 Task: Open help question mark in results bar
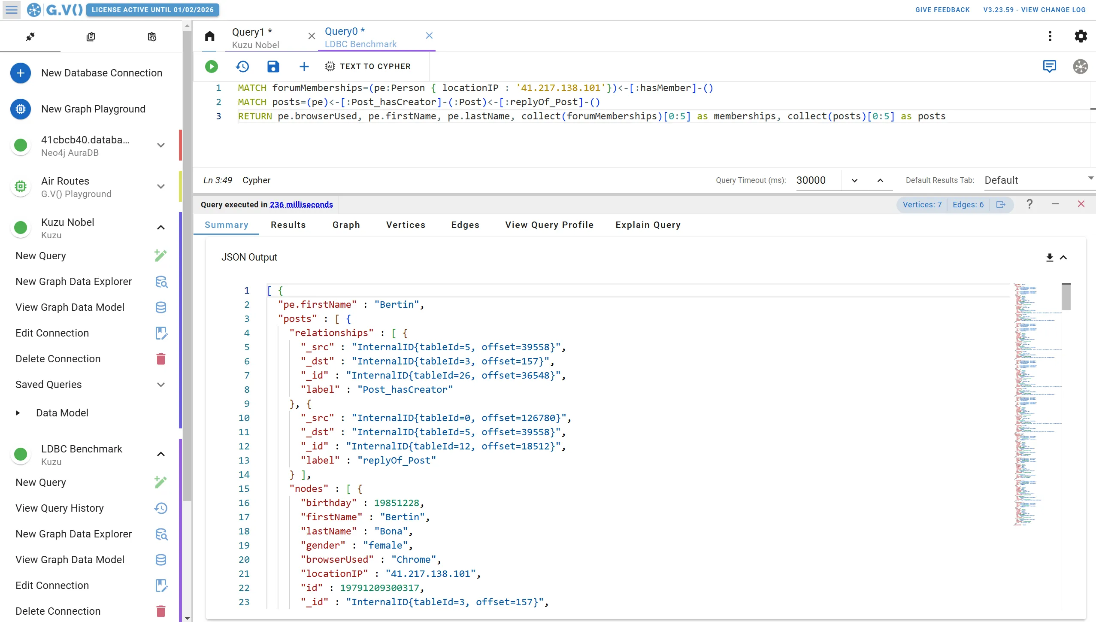pos(1029,204)
